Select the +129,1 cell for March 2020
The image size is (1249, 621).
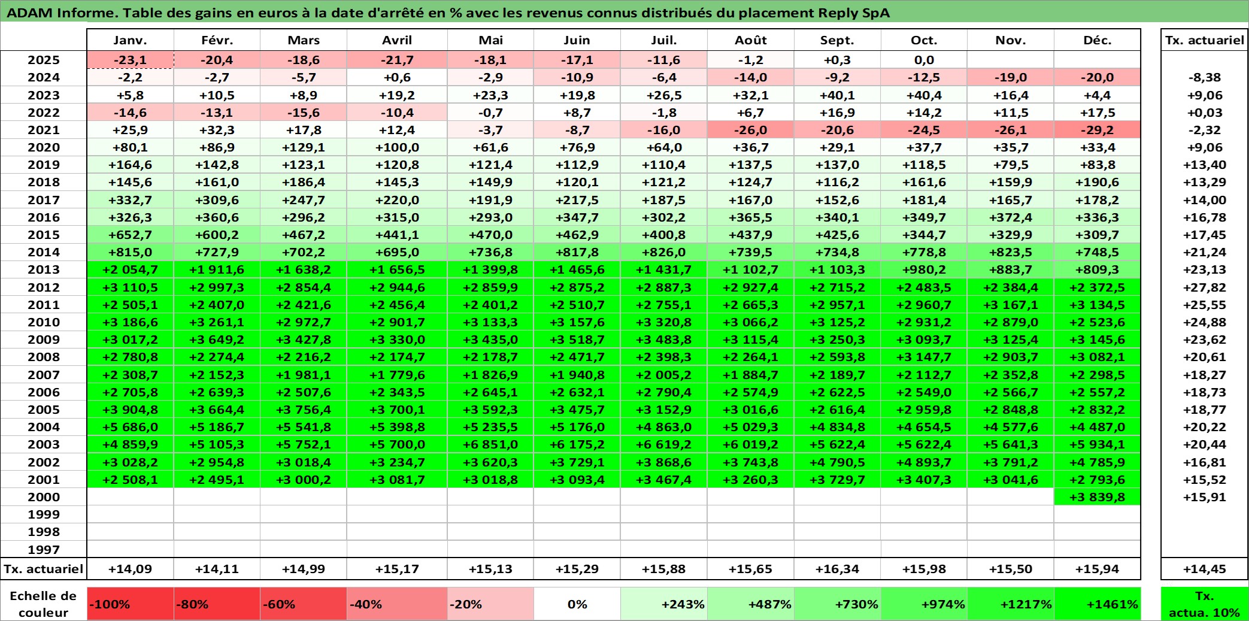(304, 147)
